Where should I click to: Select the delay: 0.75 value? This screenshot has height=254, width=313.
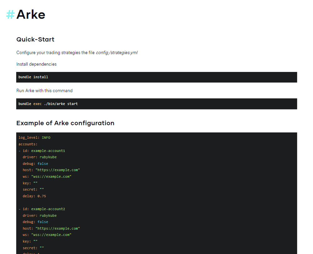34,196
